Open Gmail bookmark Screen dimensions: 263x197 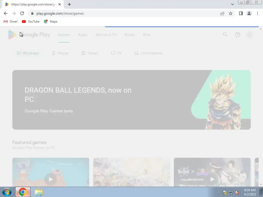tap(11, 22)
